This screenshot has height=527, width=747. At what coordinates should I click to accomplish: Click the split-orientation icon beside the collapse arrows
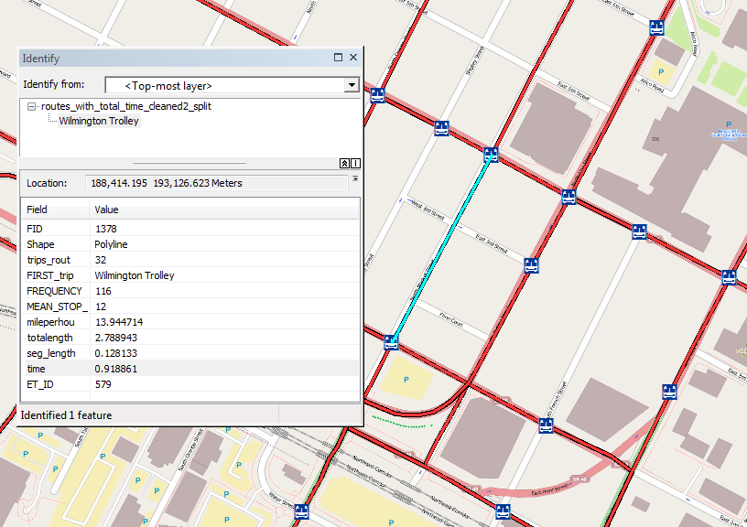355,163
